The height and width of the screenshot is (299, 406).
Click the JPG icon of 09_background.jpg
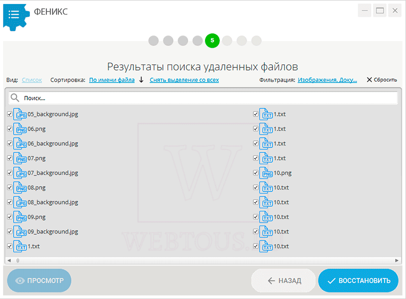pyautogui.click(x=20, y=232)
